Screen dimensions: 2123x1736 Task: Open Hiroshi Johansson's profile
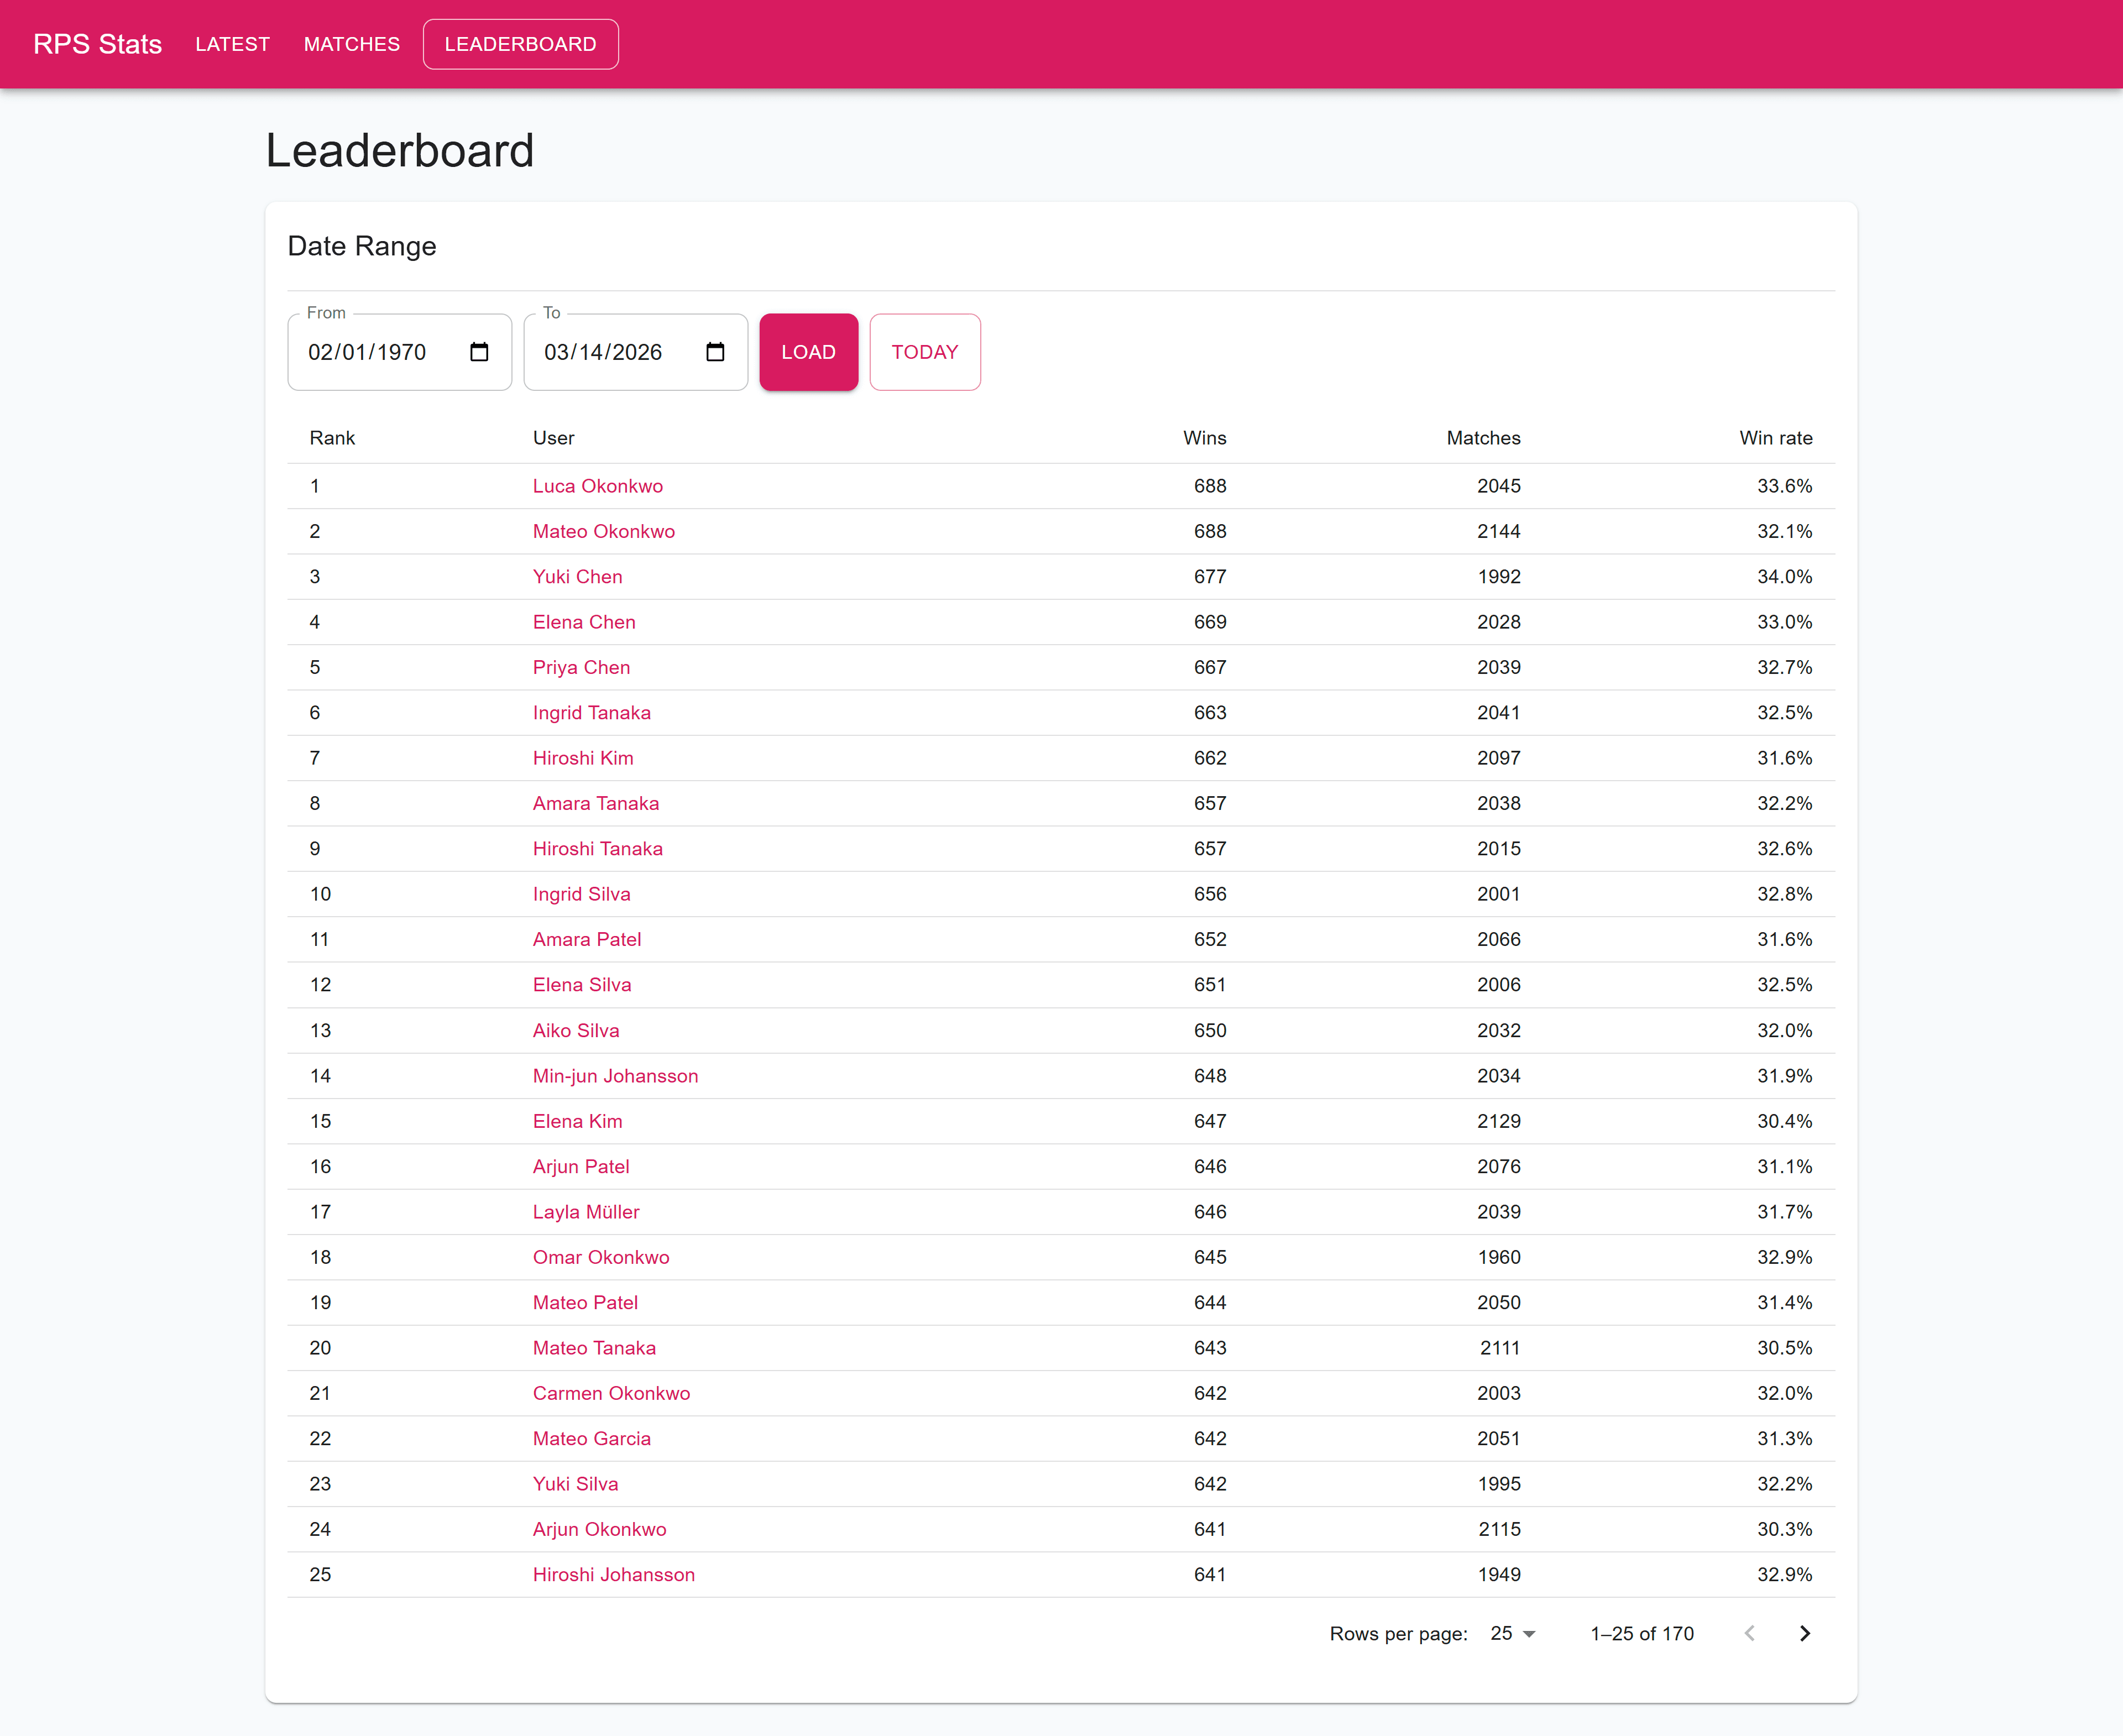pyautogui.click(x=614, y=1574)
